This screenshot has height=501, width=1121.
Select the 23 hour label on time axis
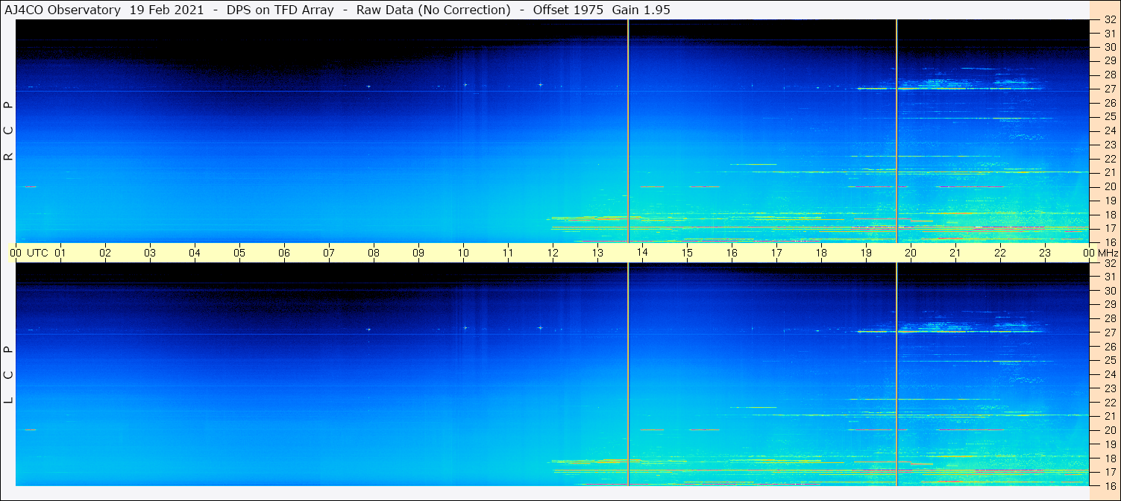pyautogui.click(x=1045, y=253)
